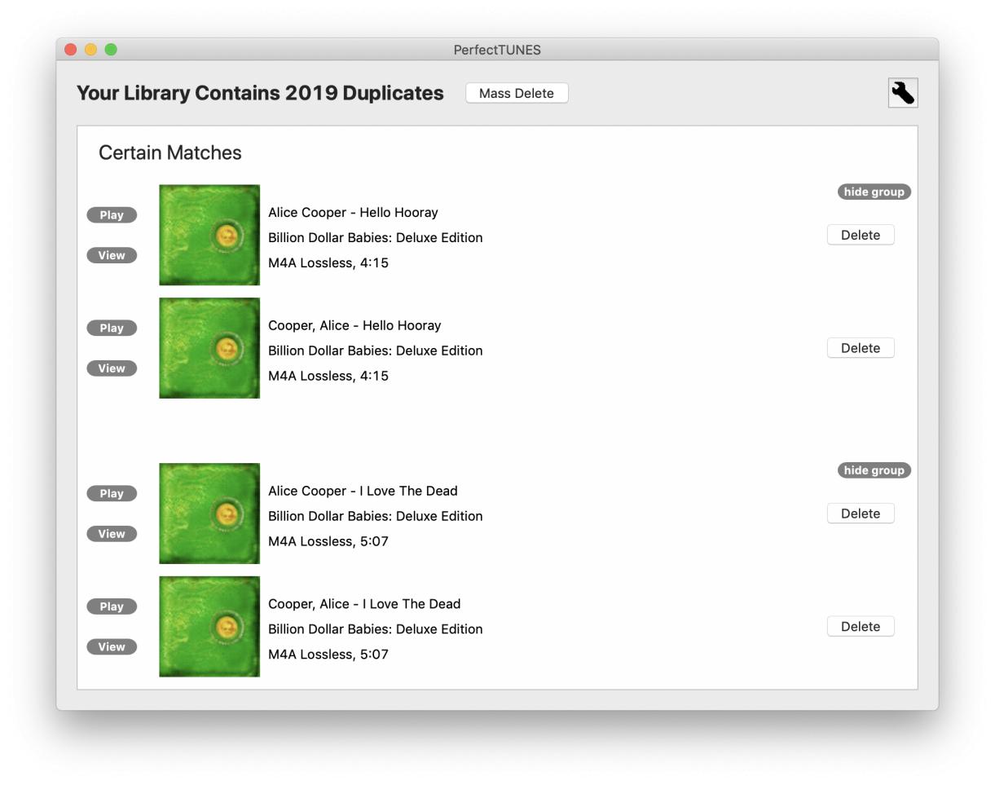Delete Cooper, Alice - I Love The Dead entry
The width and height of the screenshot is (995, 785).
(x=860, y=626)
